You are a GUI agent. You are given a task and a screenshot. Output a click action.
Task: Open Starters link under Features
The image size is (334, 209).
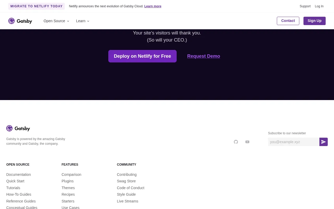click(x=68, y=201)
